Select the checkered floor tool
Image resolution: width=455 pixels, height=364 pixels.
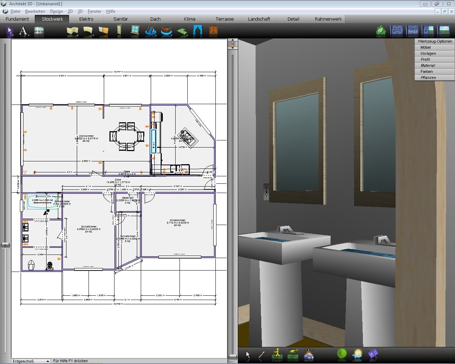182,32
